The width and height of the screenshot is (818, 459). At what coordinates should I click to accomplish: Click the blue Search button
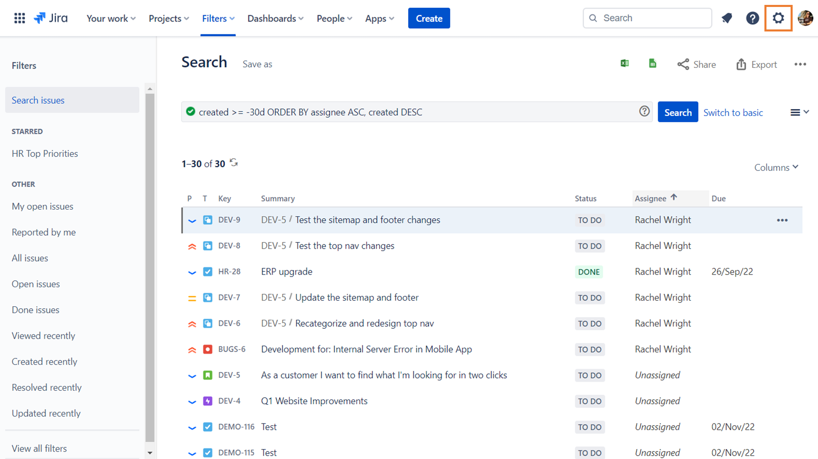(x=677, y=112)
